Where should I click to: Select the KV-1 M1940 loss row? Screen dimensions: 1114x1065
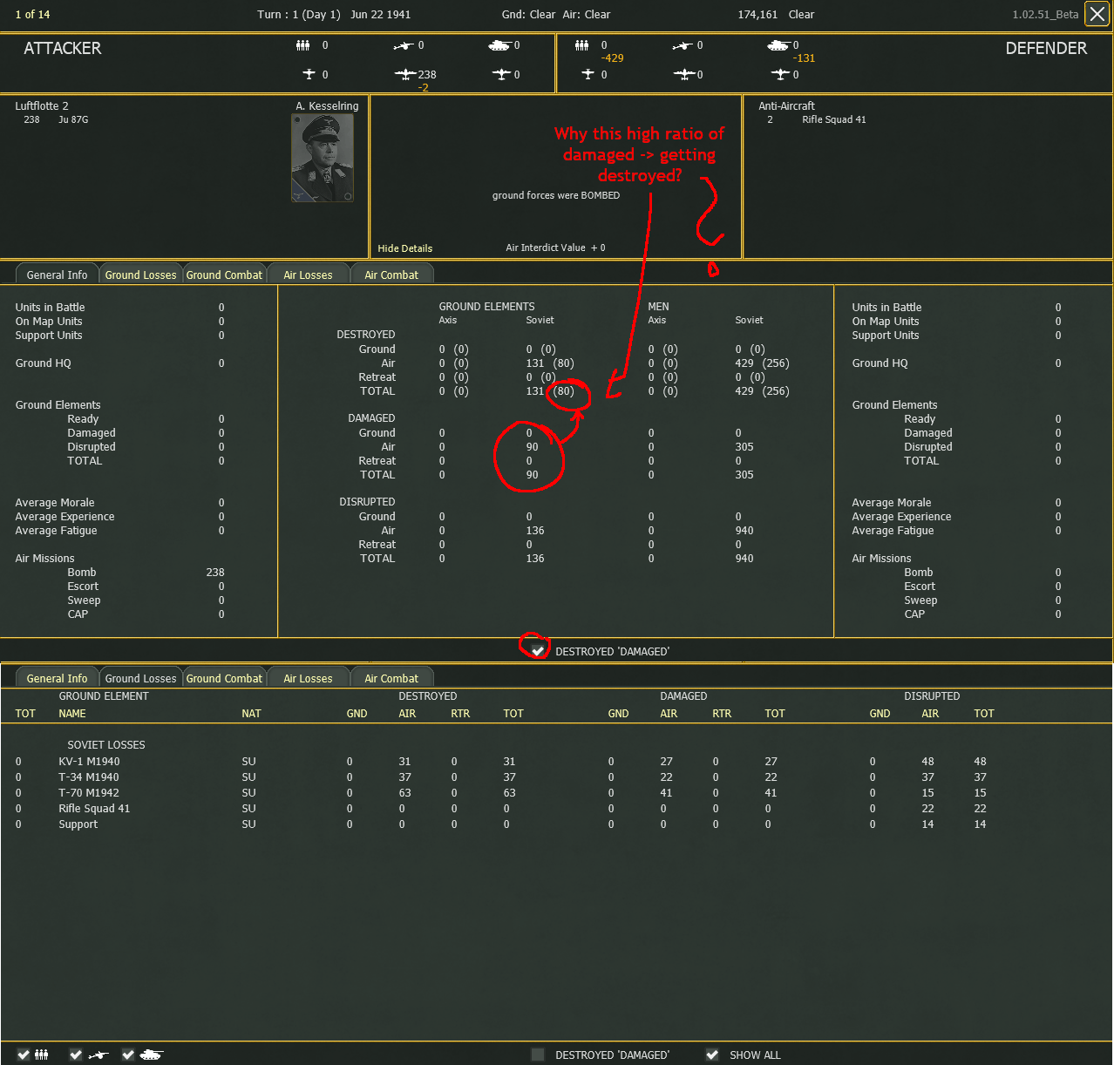point(556,761)
